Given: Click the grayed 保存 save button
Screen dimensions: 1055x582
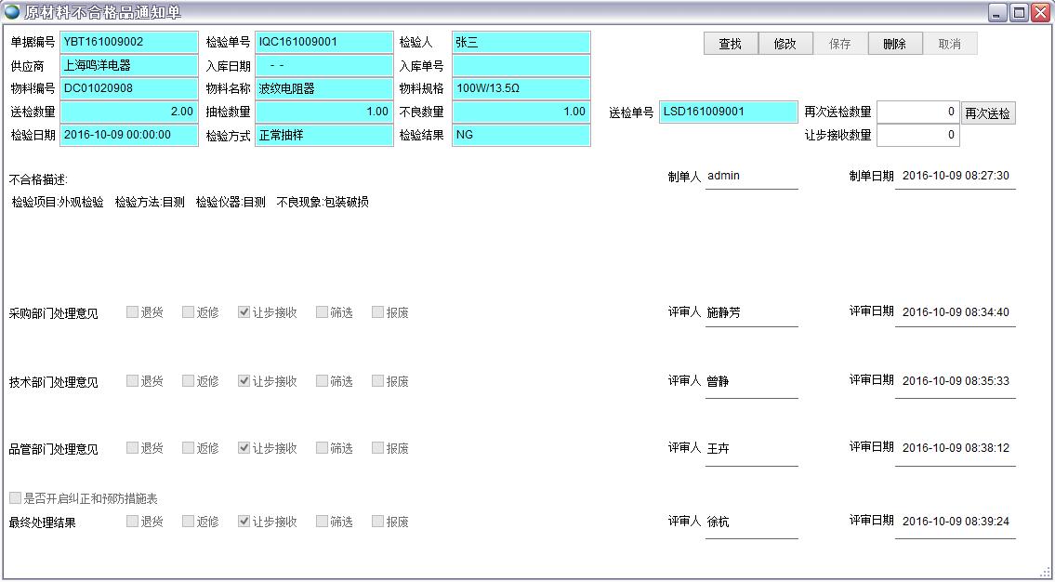Looking at the screenshot, I should coord(840,43).
